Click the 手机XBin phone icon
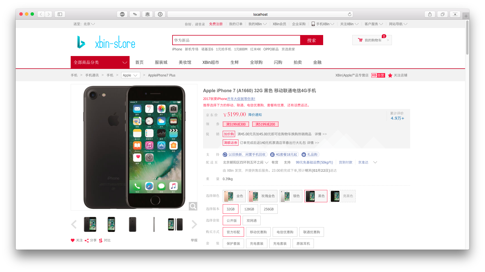 click(x=313, y=24)
